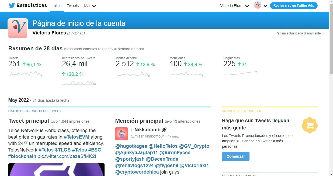Click the 100 Menciones value

(x=176, y=64)
